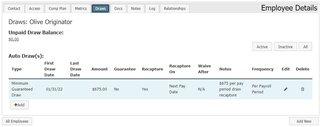Add a new auto draw
This screenshot has width=321, height=127.
(19, 105)
